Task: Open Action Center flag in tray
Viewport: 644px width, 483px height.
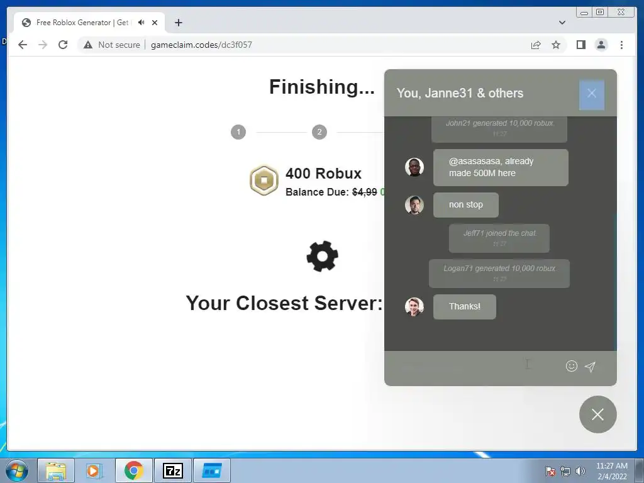Action: pyautogui.click(x=550, y=471)
